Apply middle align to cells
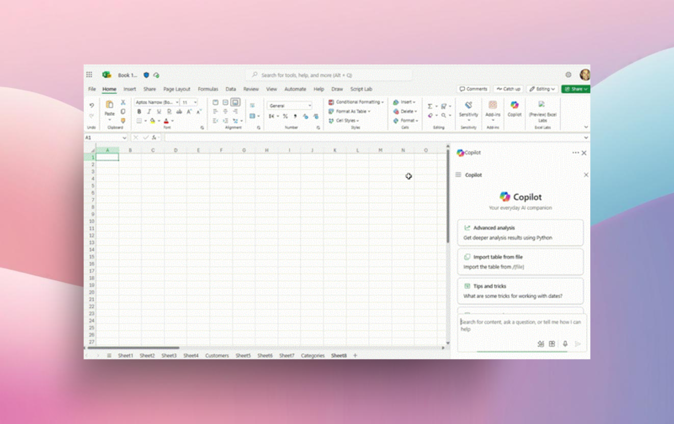This screenshot has width=674, height=424. pos(225,102)
